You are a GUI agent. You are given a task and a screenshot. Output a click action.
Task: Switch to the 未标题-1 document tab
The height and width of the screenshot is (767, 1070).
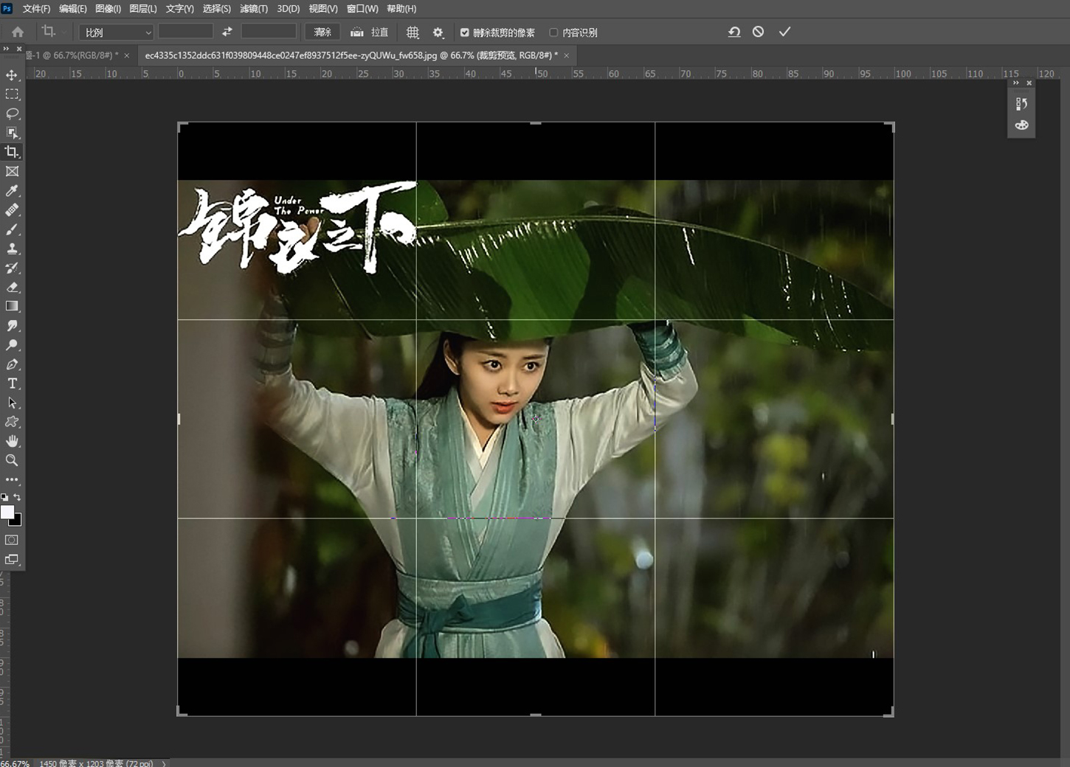(74, 55)
